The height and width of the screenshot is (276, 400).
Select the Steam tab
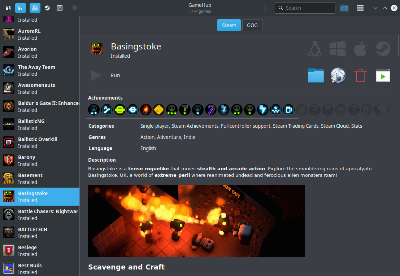click(229, 25)
